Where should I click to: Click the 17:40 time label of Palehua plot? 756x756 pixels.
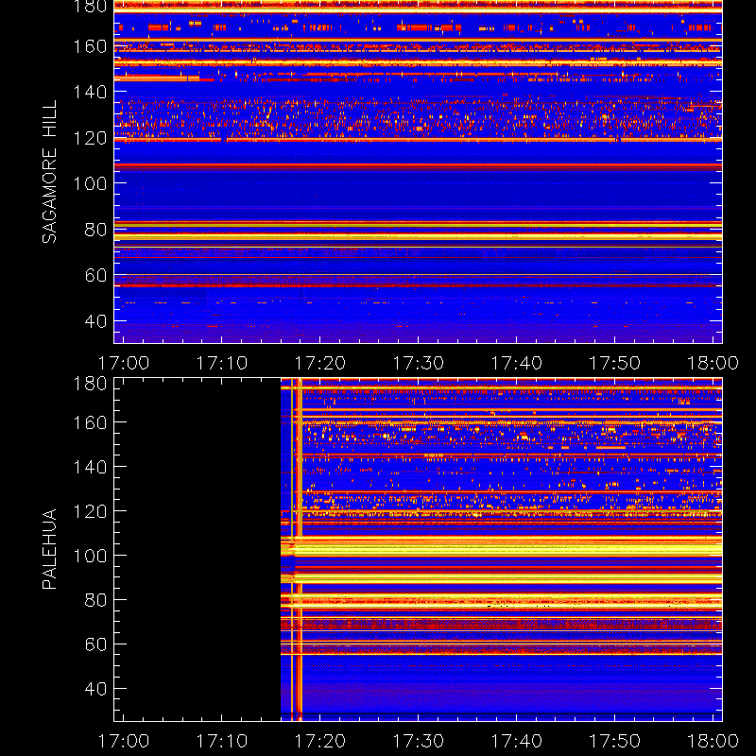pos(517,741)
